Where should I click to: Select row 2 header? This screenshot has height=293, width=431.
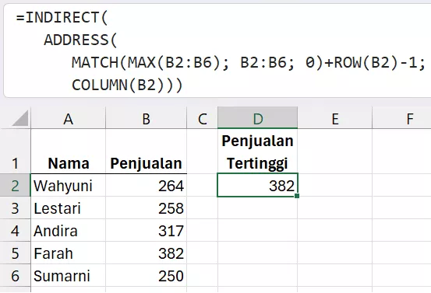[15, 185]
